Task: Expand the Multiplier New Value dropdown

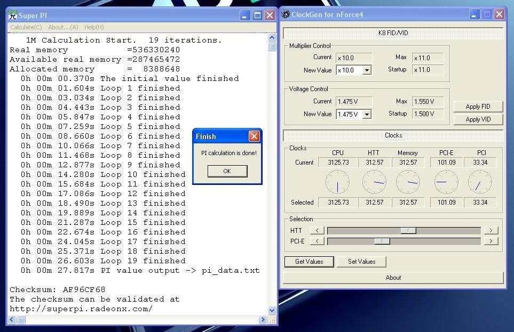Action: [367, 70]
